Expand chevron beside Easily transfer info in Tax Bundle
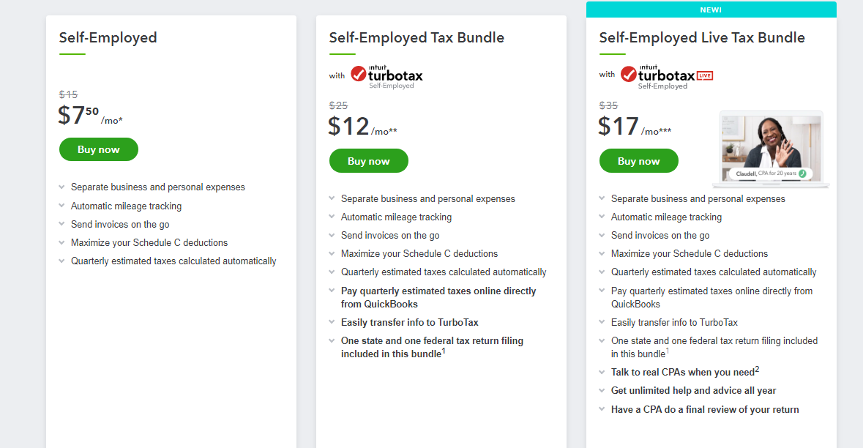863x448 pixels. (332, 322)
